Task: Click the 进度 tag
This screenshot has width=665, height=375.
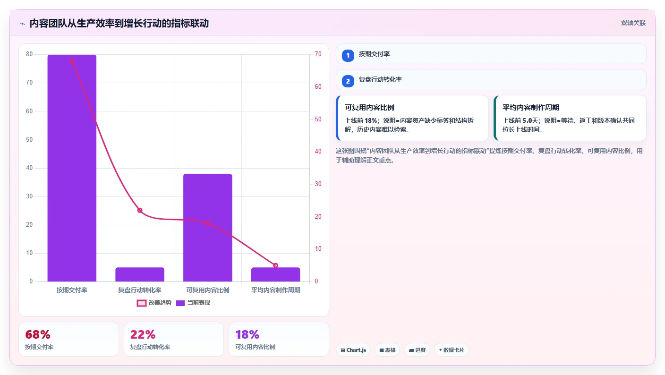Action: pyautogui.click(x=417, y=350)
